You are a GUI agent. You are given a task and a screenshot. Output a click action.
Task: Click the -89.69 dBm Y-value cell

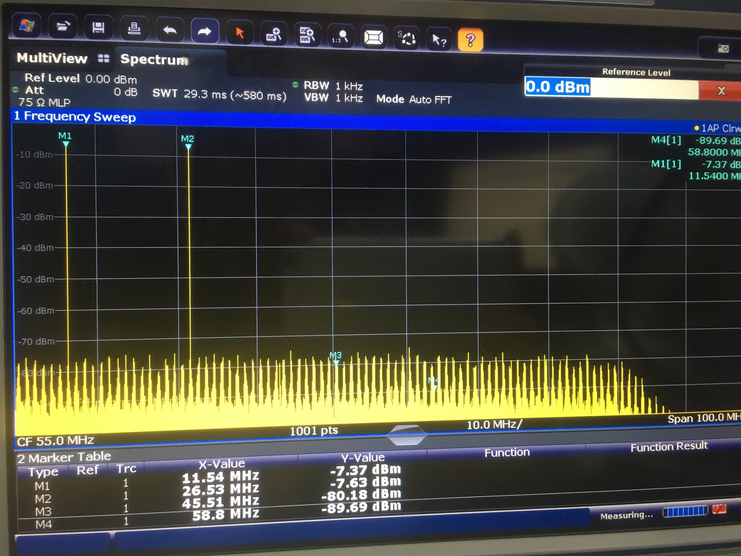point(361,507)
